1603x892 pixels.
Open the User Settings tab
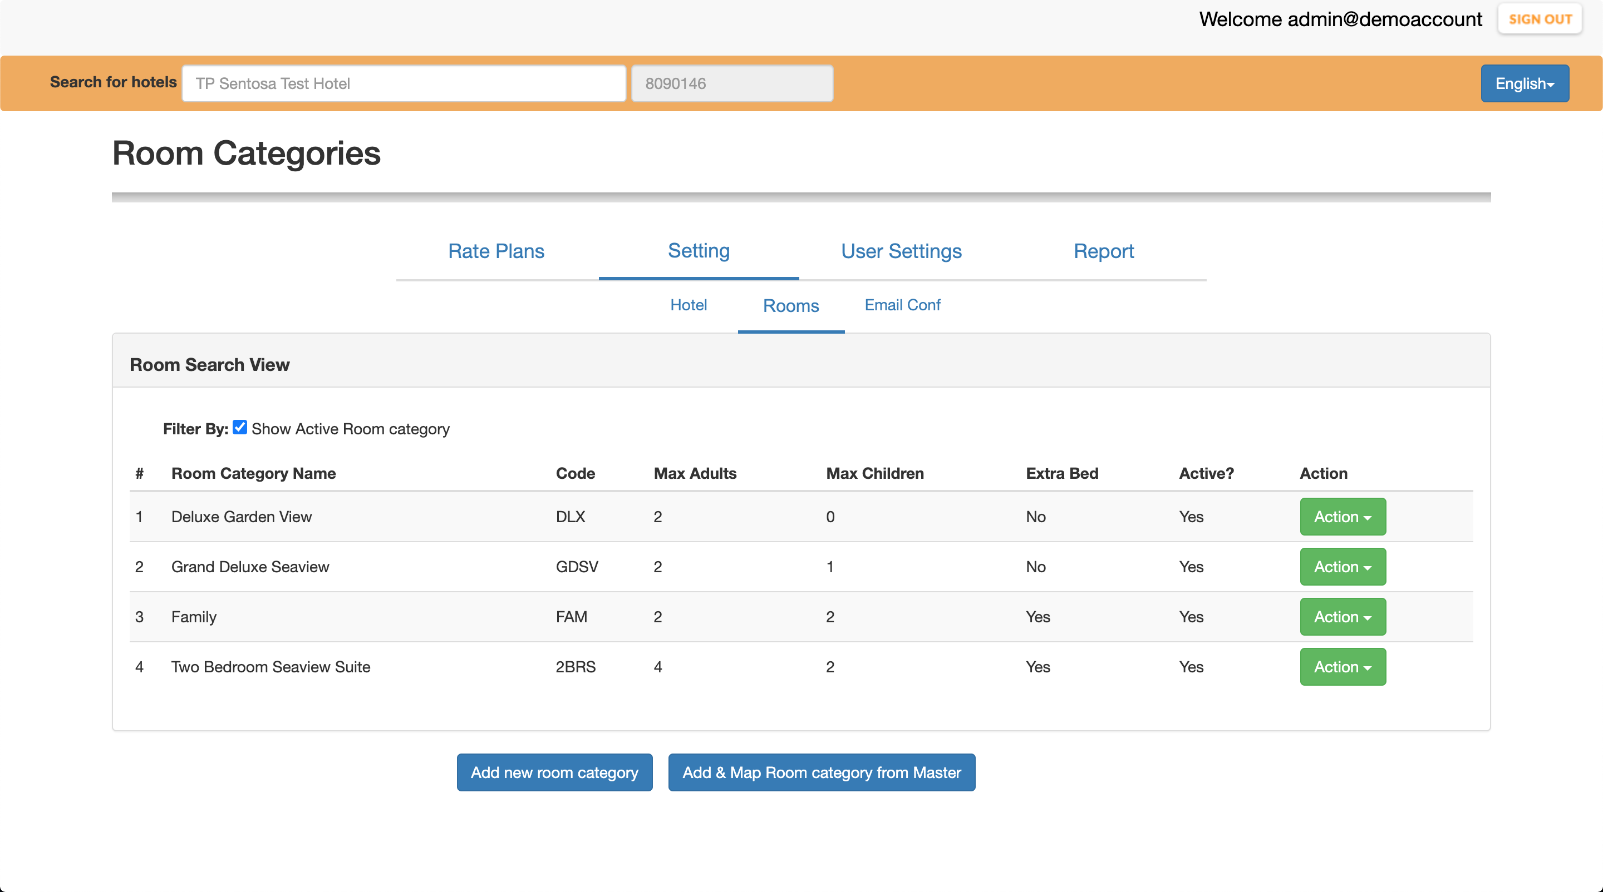[901, 251]
